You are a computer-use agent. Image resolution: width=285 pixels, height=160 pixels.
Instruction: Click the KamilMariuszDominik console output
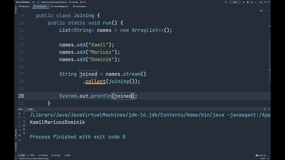tap(57, 122)
